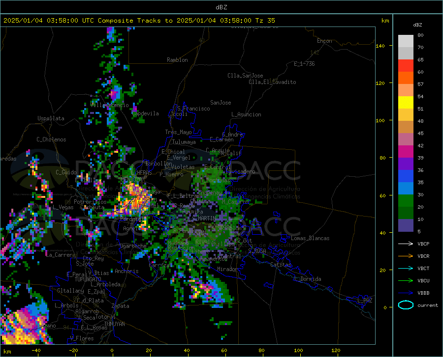Click the Encon label near top right
The height and width of the screenshot is (357, 443).
[x=324, y=41]
